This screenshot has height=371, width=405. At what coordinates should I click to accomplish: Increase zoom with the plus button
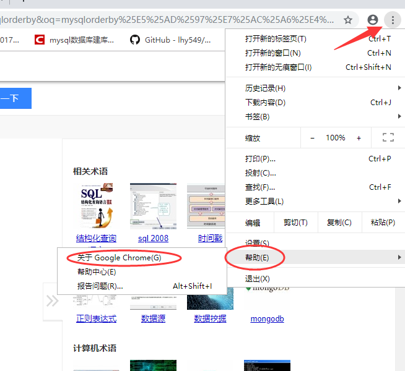(x=359, y=138)
